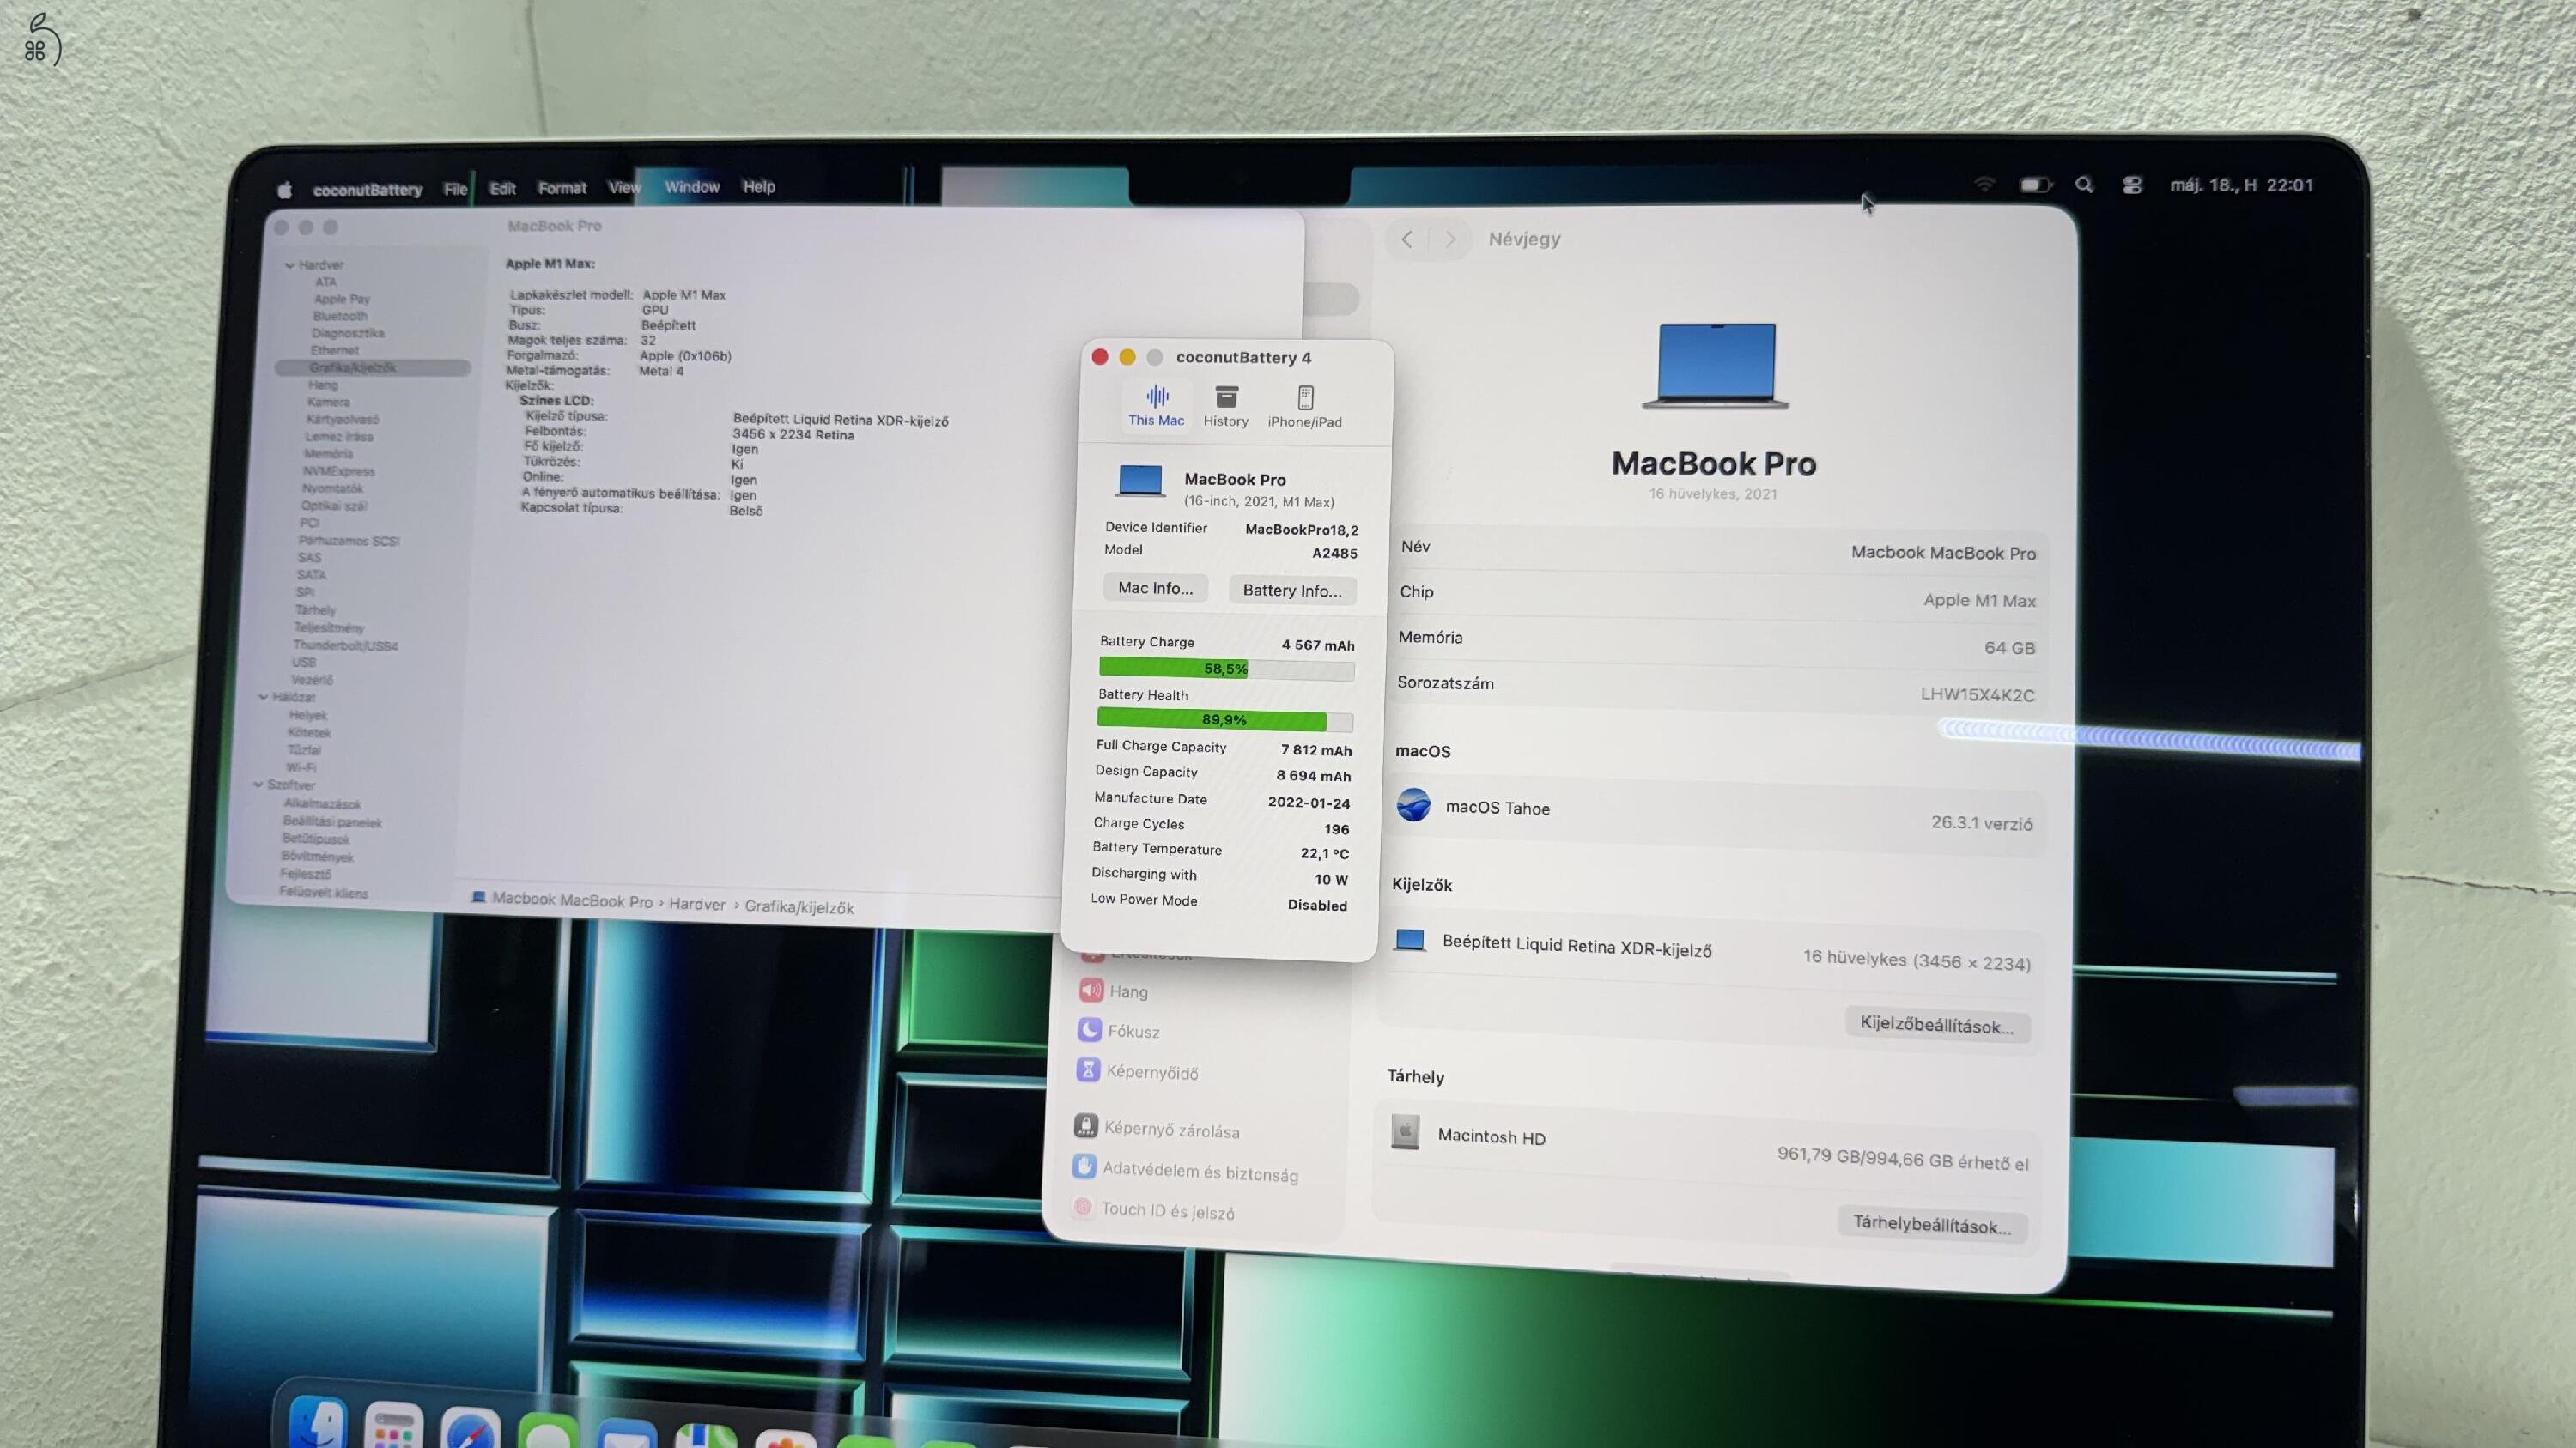Screen dimensions: 2576x1448
Task: Switch to the iPhone/iPad tab in coconutBattery
Action: click(x=1305, y=408)
